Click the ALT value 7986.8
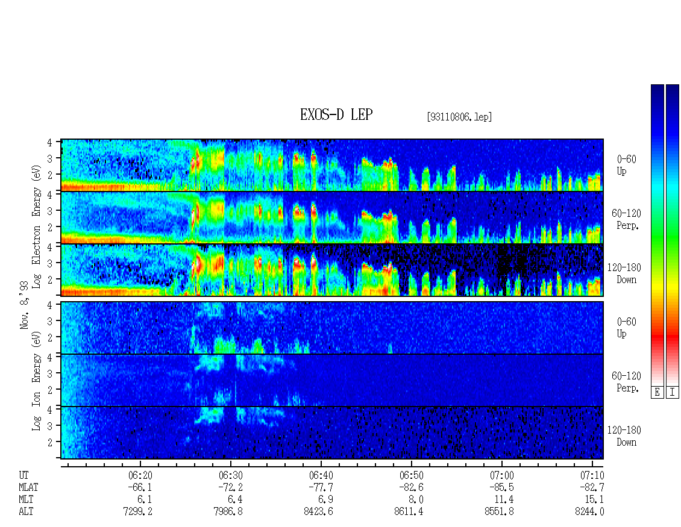This screenshot has width=681, height=527. click(228, 512)
